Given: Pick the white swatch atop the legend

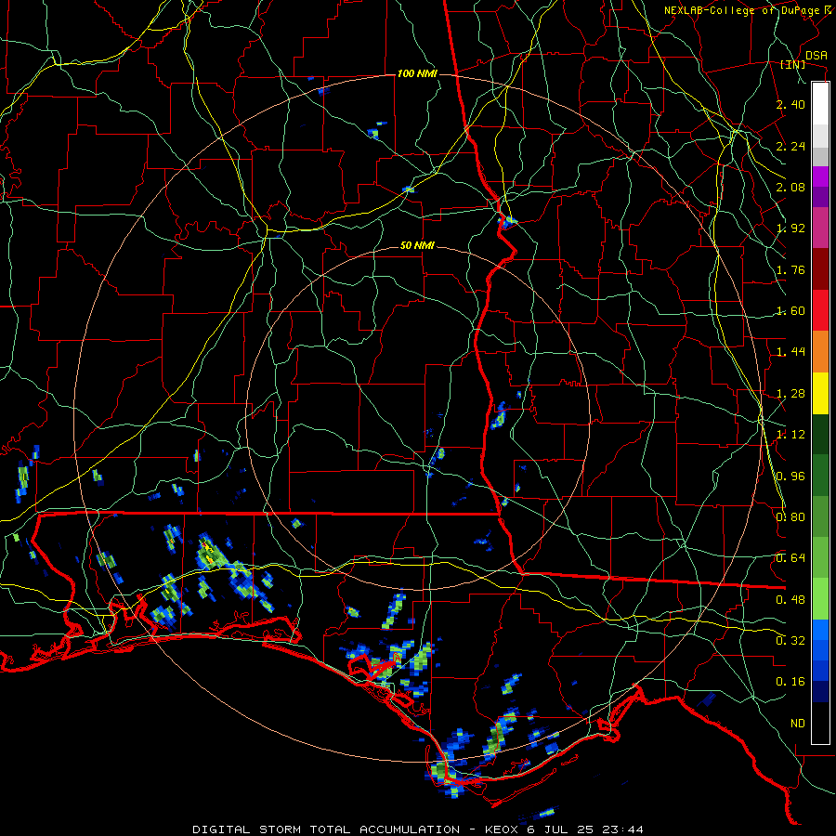Looking at the screenshot, I should pos(820,103).
